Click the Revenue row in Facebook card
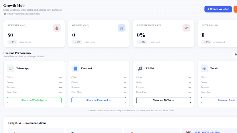 99,87
